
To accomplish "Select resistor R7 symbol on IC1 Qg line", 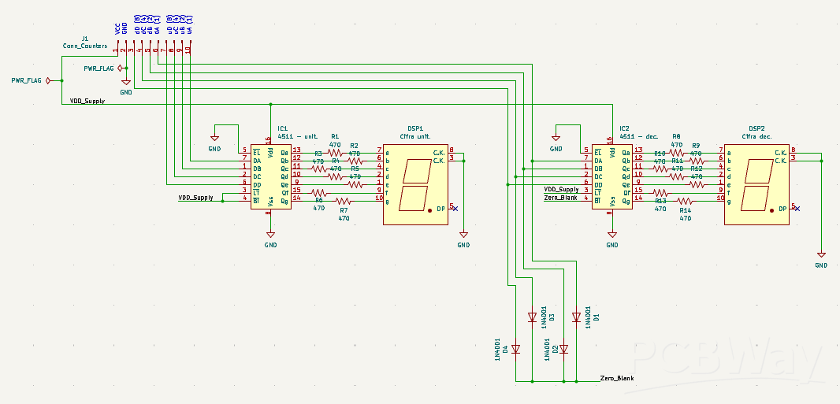I will coord(344,201).
